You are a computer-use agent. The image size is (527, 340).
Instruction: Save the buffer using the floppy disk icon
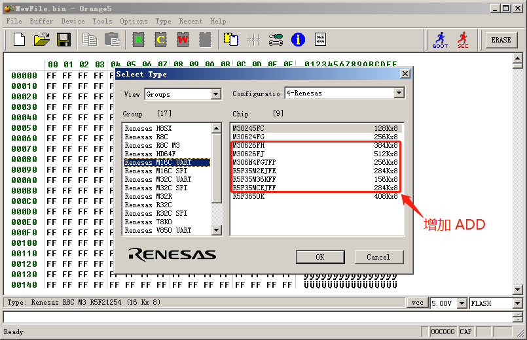click(64, 39)
